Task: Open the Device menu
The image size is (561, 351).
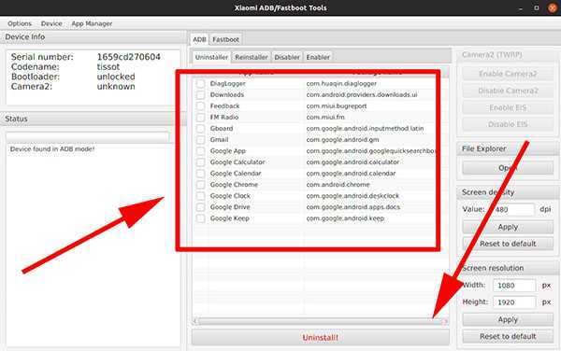Action: click(51, 23)
